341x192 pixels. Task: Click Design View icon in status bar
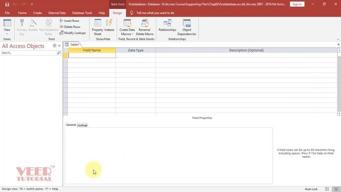pos(336,189)
